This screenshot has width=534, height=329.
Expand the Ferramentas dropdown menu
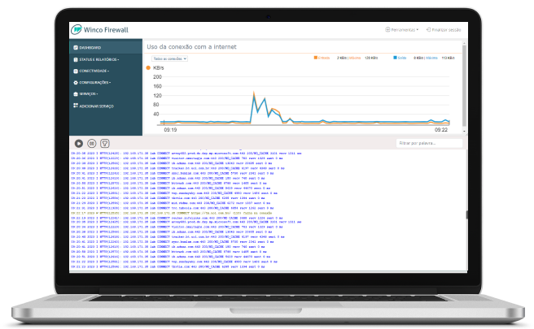401,30
